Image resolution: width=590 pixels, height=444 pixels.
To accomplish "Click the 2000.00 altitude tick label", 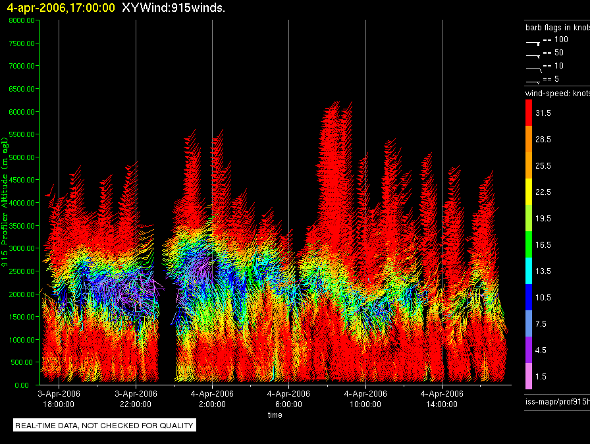I will [22, 294].
